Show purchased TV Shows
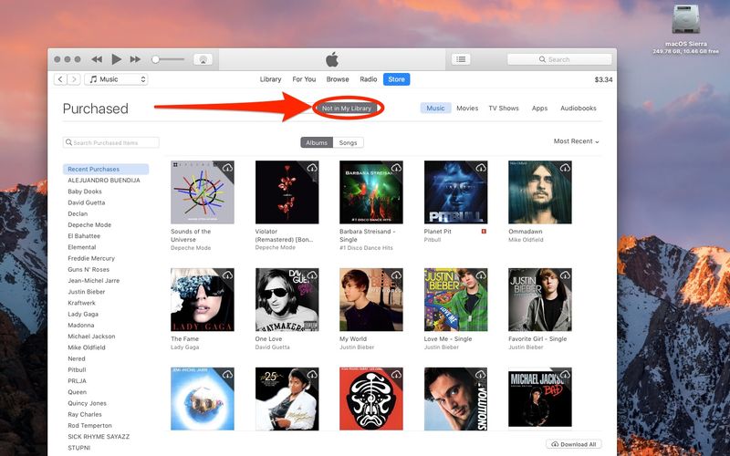 click(504, 108)
